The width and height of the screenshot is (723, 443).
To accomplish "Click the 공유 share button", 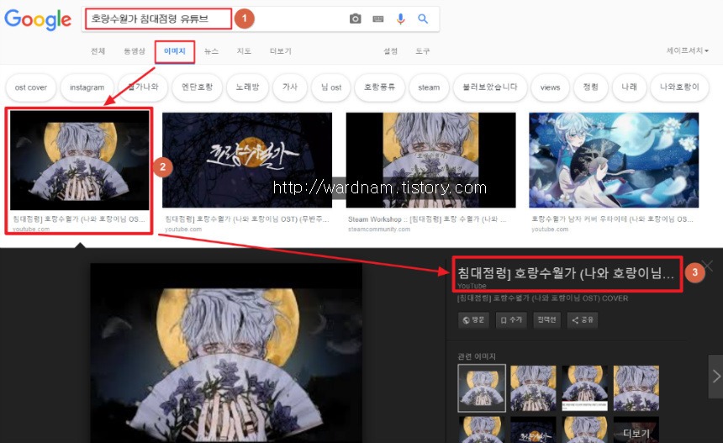I will coord(583,320).
